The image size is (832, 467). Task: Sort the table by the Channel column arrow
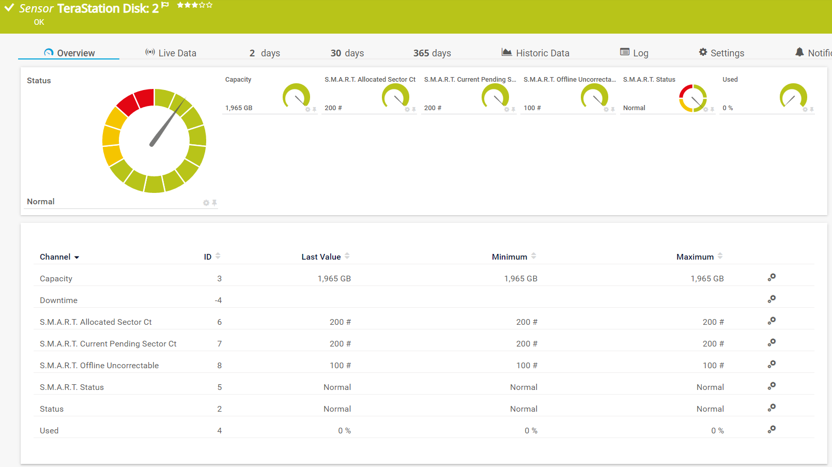77,258
